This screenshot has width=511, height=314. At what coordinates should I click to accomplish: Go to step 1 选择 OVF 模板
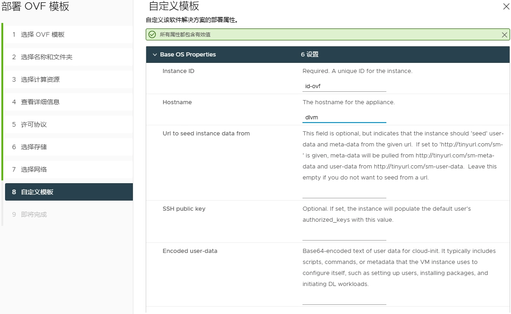coord(43,34)
